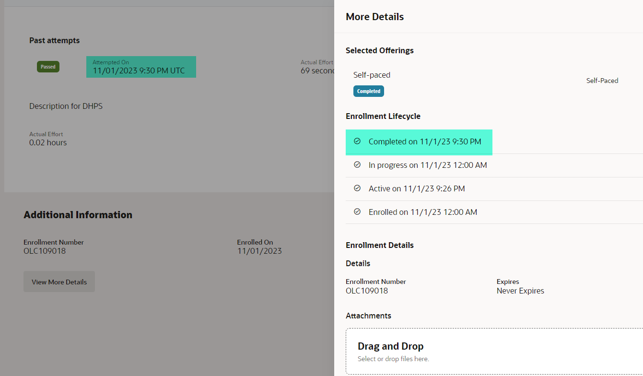Select the Active on 11/1/23 9:26 PM row
The width and height of the screenshot is (643, 376).
pyautogui.click(x=494, y=189)
